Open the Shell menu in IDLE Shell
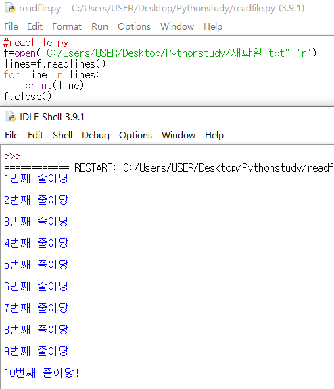 tap(63, 135)
